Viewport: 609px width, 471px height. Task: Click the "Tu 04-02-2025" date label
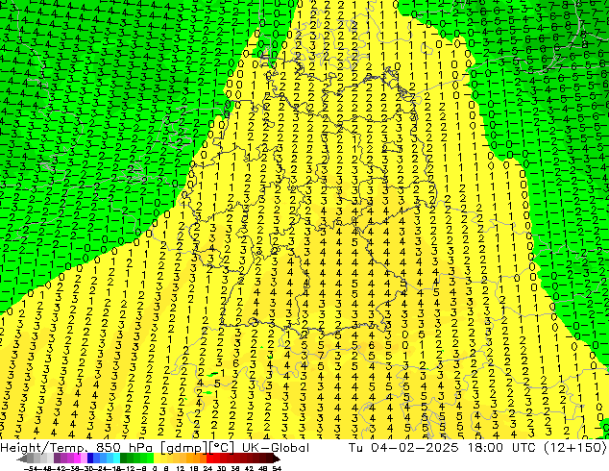click(403, 448)
